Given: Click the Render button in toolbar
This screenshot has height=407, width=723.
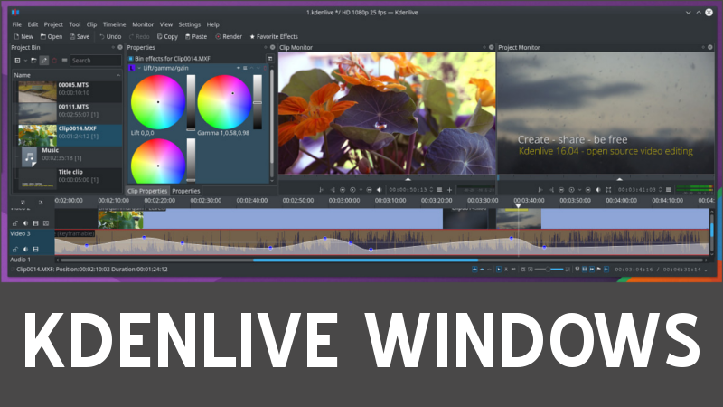Looking at the screenshot, I should [x=230, y=37].
